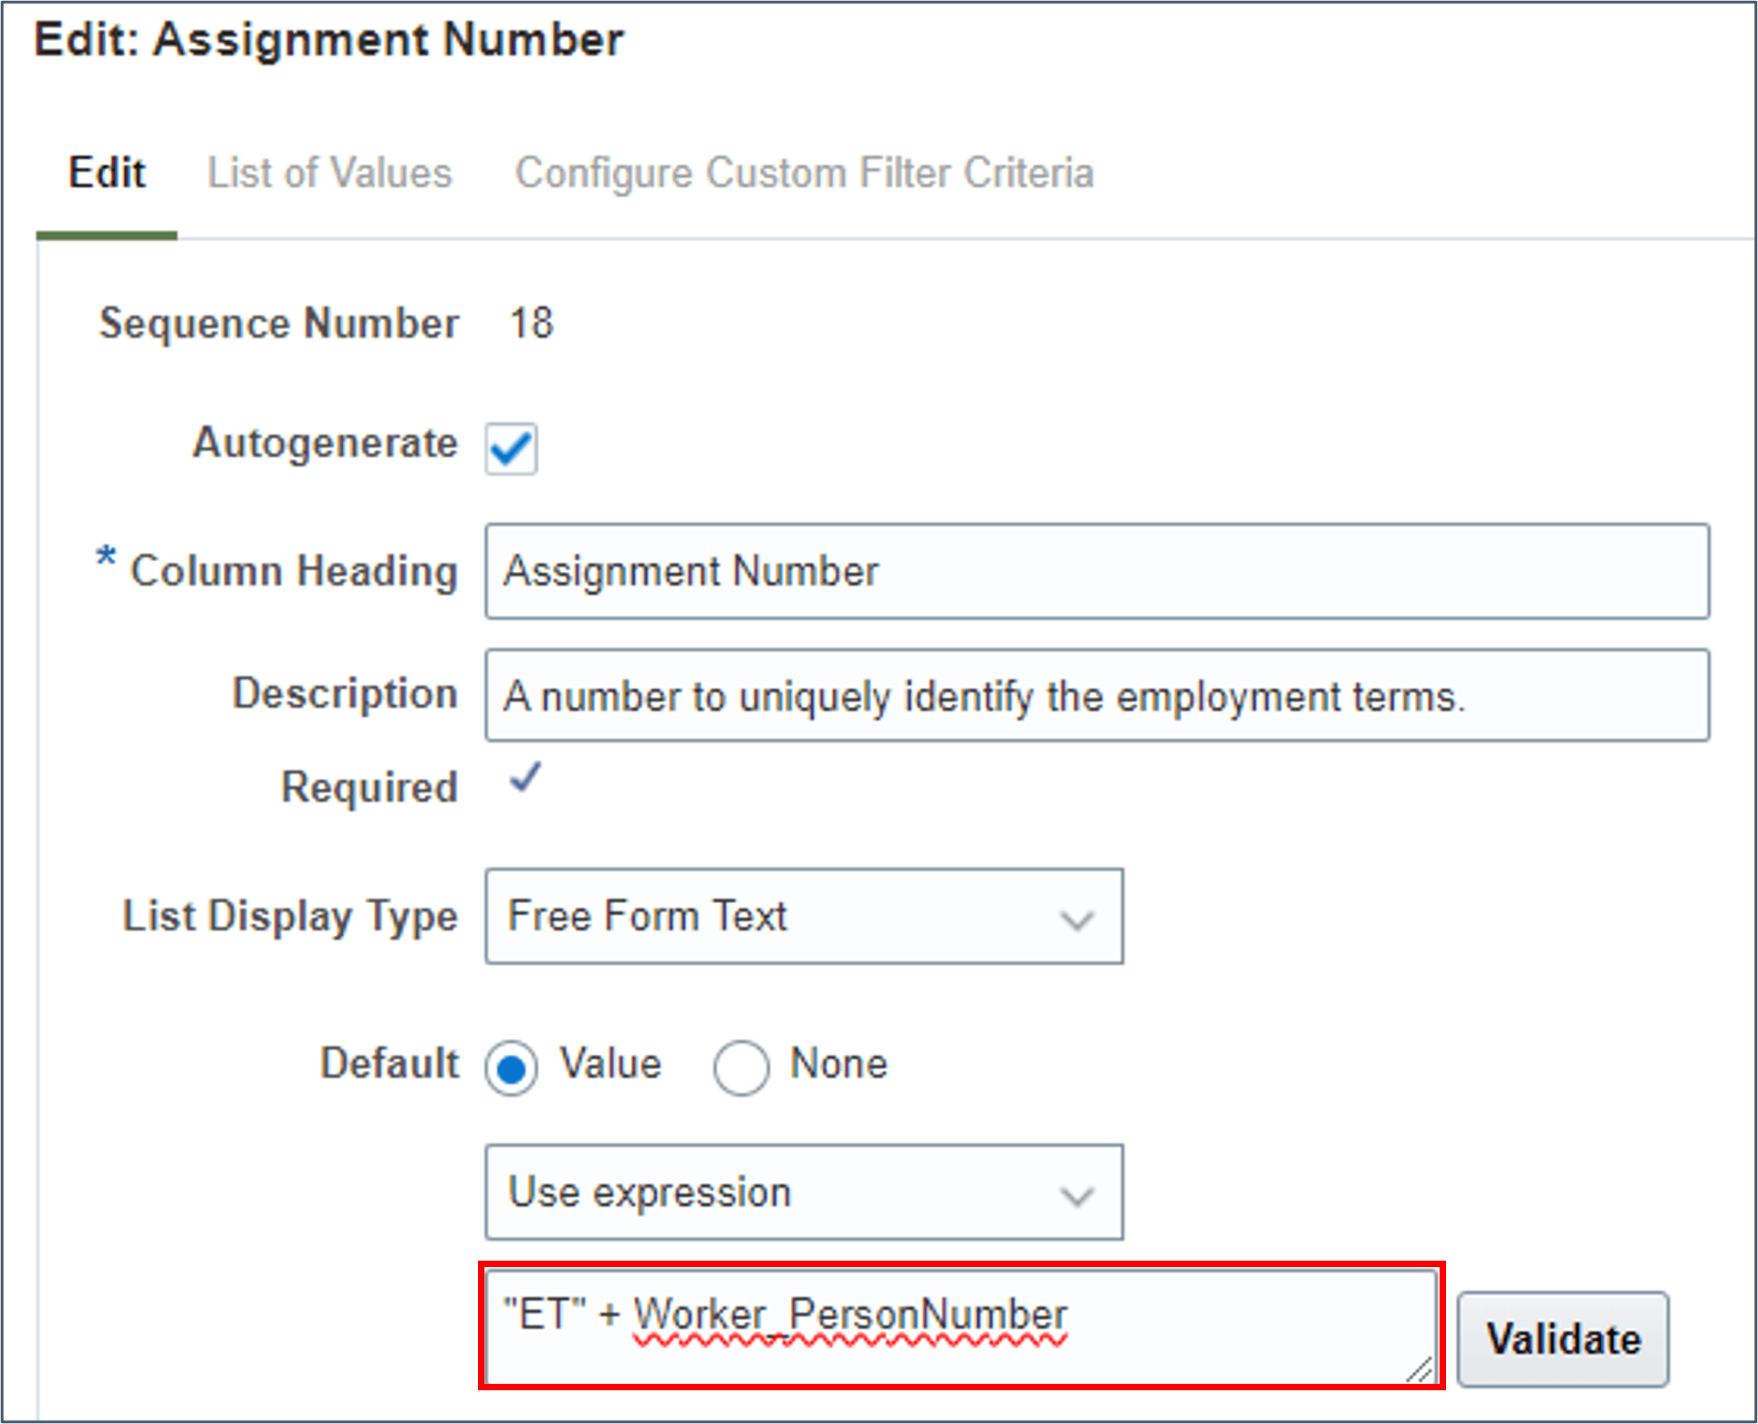Expand the Use expression dropdown

point(803,1193)
